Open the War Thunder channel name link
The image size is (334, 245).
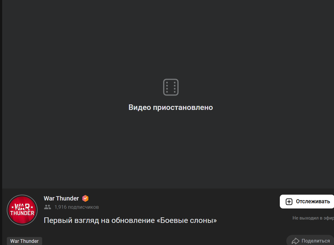pyautogui.click(x=61, y=198)
